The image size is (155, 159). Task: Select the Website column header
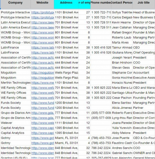tap(42, 4)
